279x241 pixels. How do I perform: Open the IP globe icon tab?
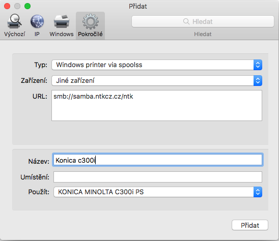37,21
